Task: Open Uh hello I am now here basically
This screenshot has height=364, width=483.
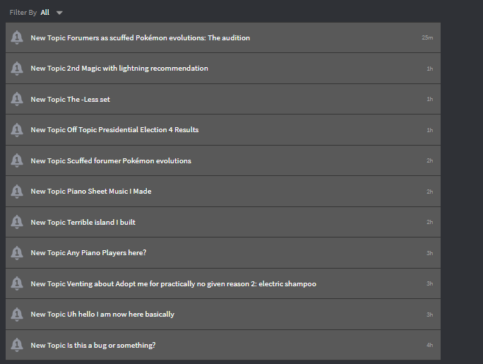Action: [223, 314]
